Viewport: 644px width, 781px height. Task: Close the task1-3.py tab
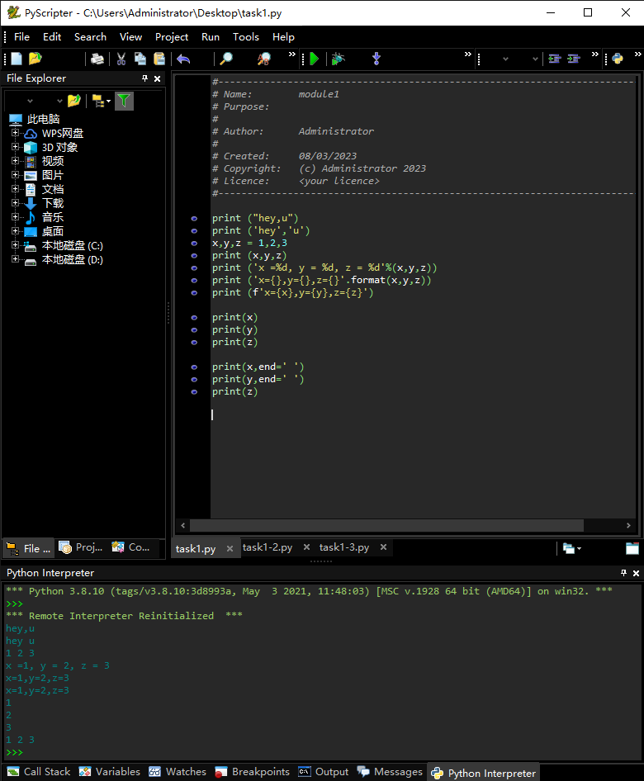[384, 547]
